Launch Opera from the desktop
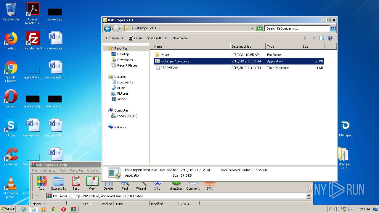The width and height of the screenshot is (379, 213). [11, 99]
